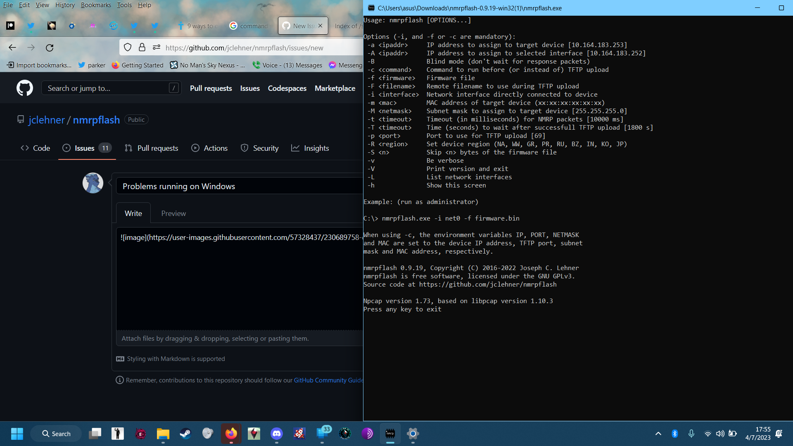Viewport: 793px width, 446px height.
Task: Go to the Marketplace page
Action: [x=335, y=88]
